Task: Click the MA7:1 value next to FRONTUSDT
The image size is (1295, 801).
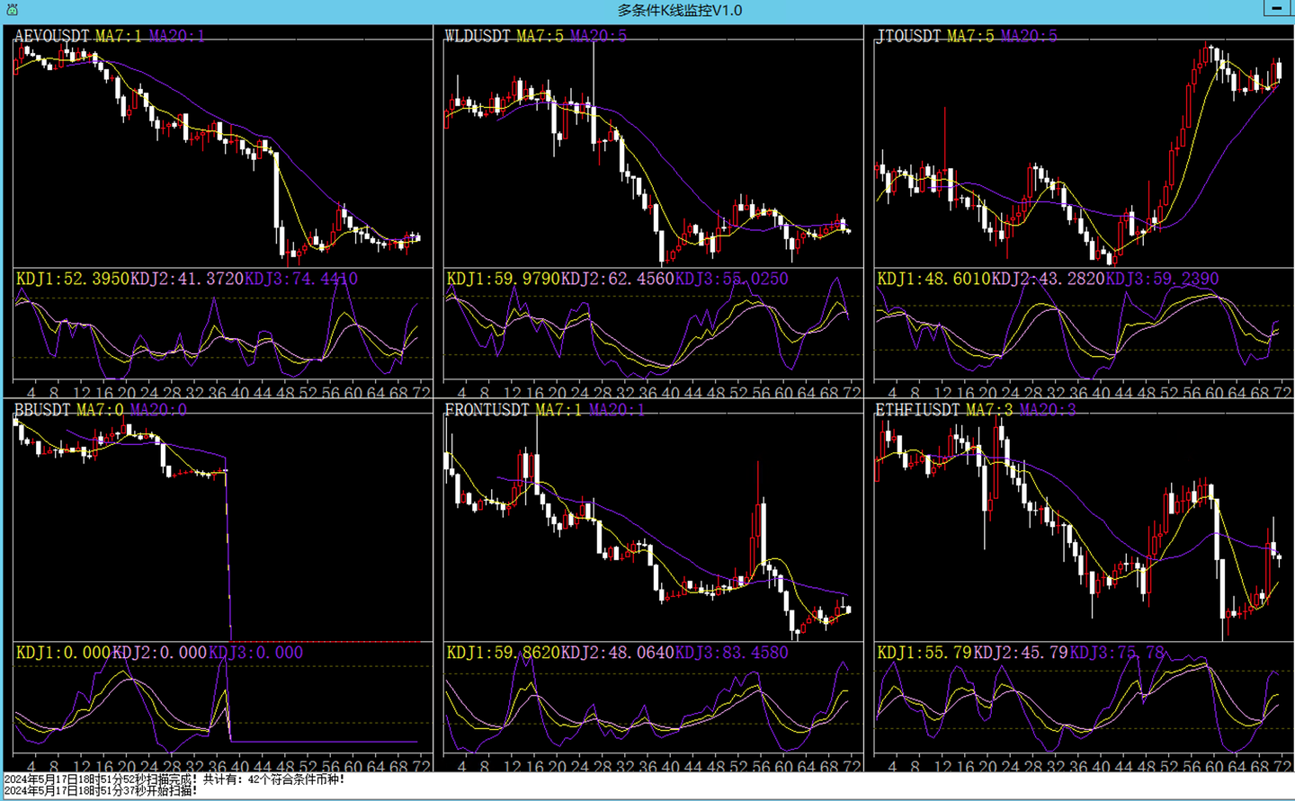Action: point(559,410)
